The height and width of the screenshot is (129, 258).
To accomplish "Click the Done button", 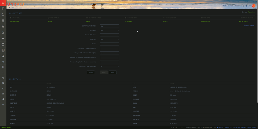I will tap(113, 72).
